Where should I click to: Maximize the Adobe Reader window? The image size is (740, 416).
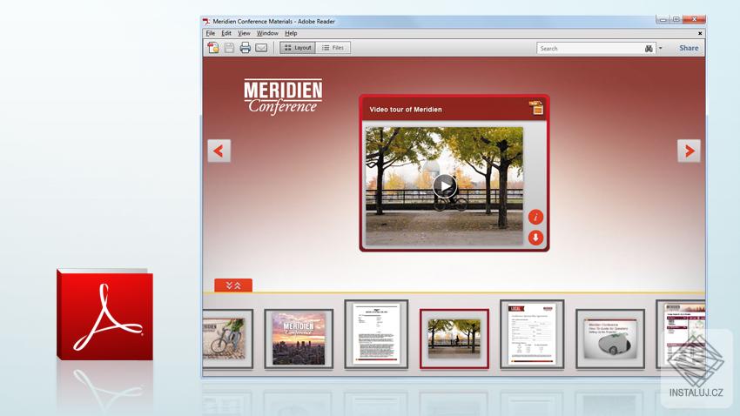click(x=676, y=20)
